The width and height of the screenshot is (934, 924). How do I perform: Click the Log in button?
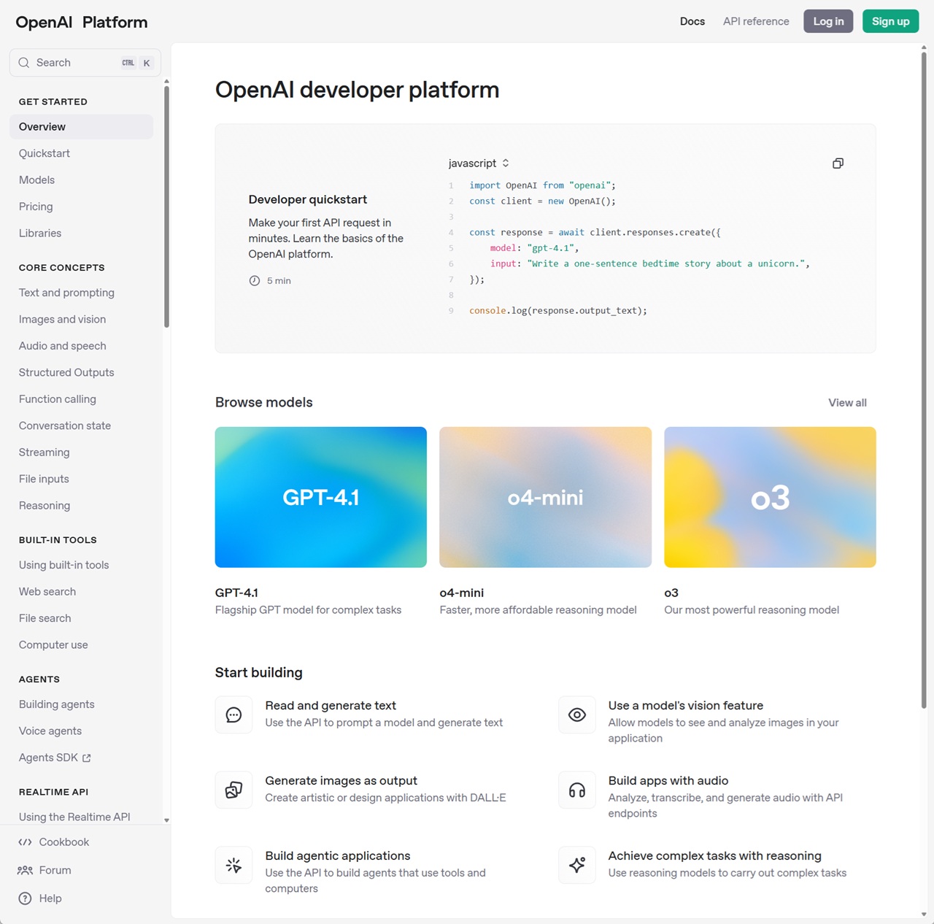click(x=828, y=21)
